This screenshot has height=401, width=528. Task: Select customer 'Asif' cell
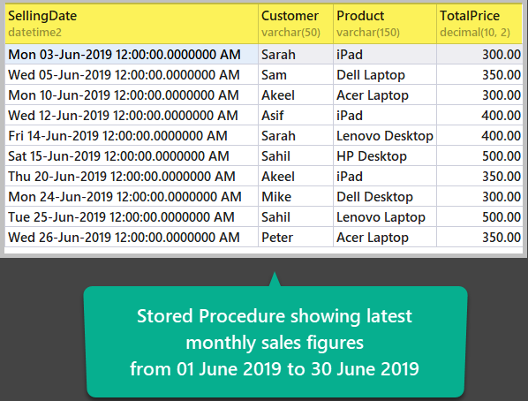[x=296, y=115]
